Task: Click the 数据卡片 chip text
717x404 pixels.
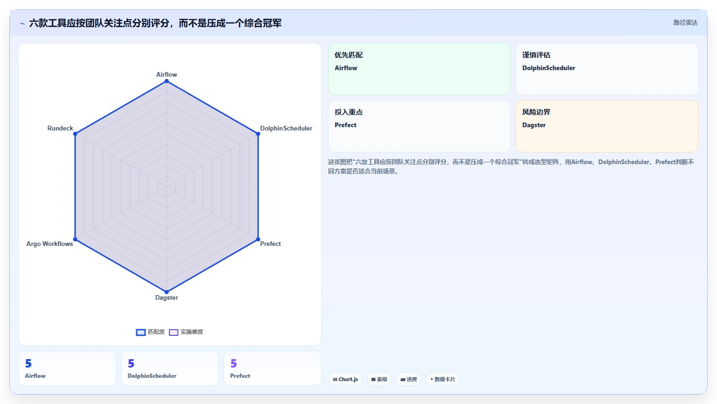Action: point(445,379)
